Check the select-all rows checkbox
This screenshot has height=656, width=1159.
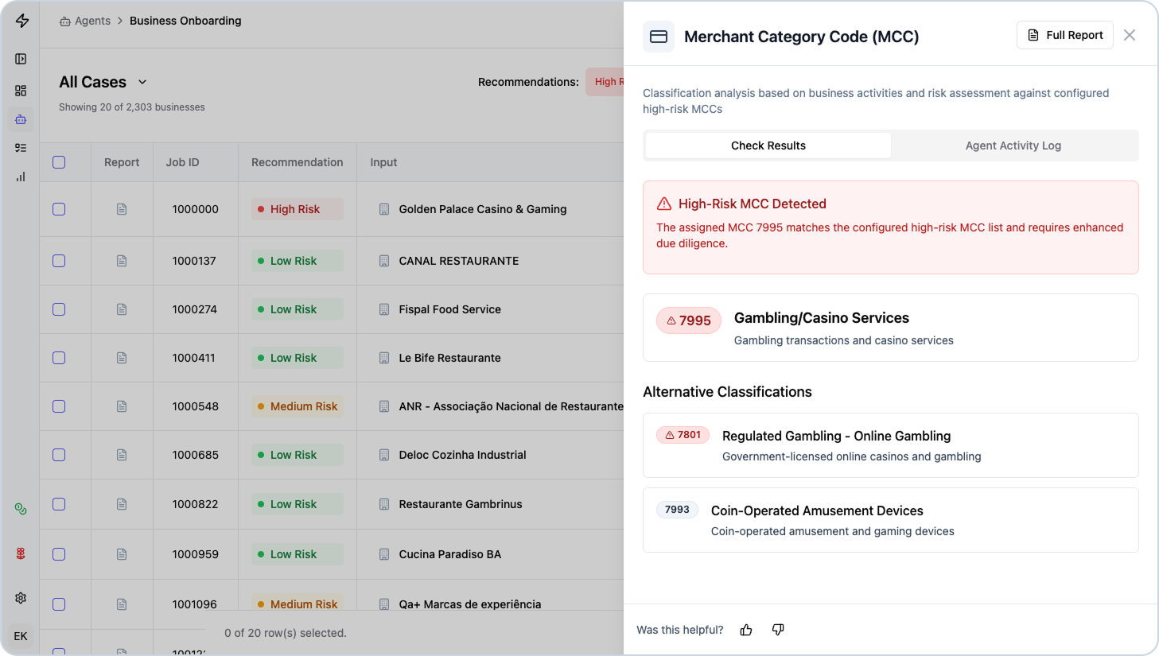(x=59, y=162)
